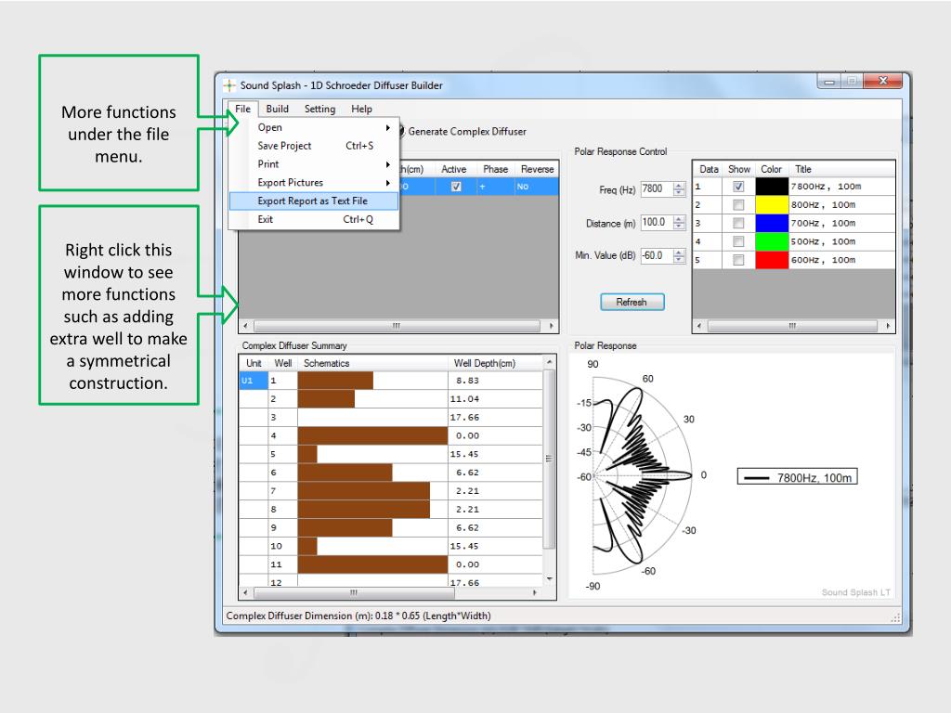Enable Show checkbox for 800Hz row

pos(738,205)
